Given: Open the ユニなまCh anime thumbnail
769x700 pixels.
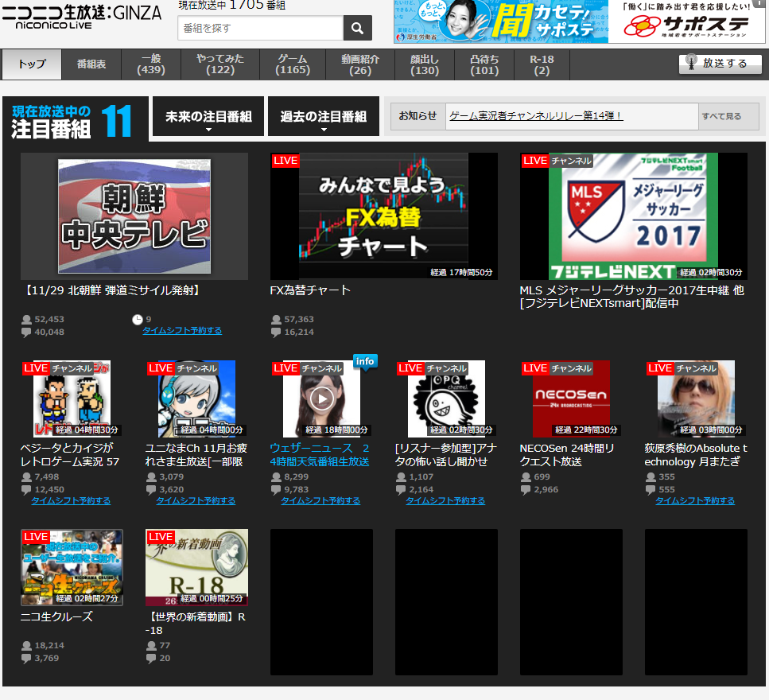Looking at the screenshot, I should [x=196, y=399].
